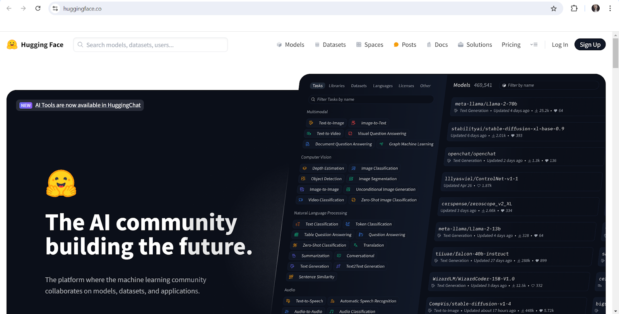Select the Tasks filter tab
619x314 pixels.
[318, 86]
